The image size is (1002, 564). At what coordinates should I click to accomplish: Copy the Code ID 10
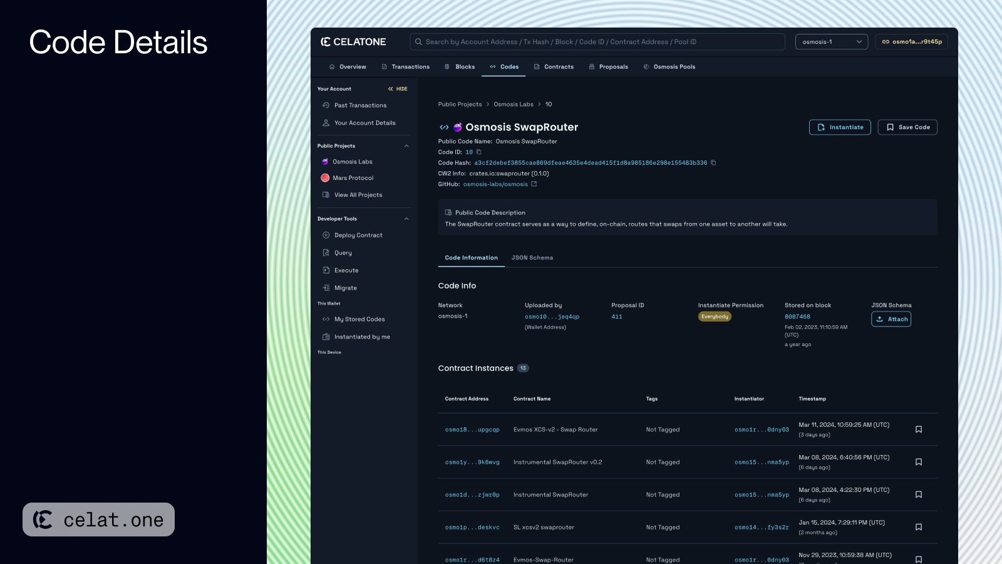coord(479,152)
